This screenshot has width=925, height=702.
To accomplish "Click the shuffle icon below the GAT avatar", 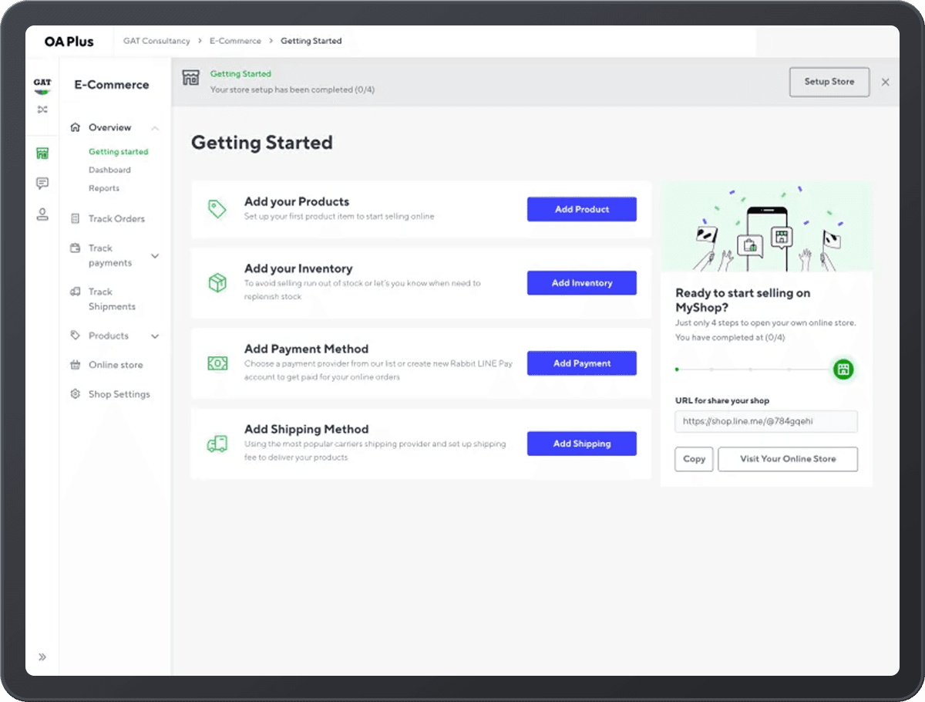I will pyautogui.click(x=42, y=110).
